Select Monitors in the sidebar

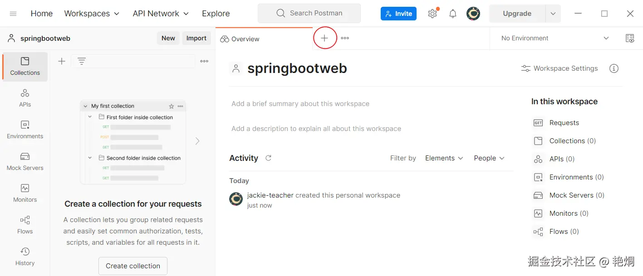[25, 194]
